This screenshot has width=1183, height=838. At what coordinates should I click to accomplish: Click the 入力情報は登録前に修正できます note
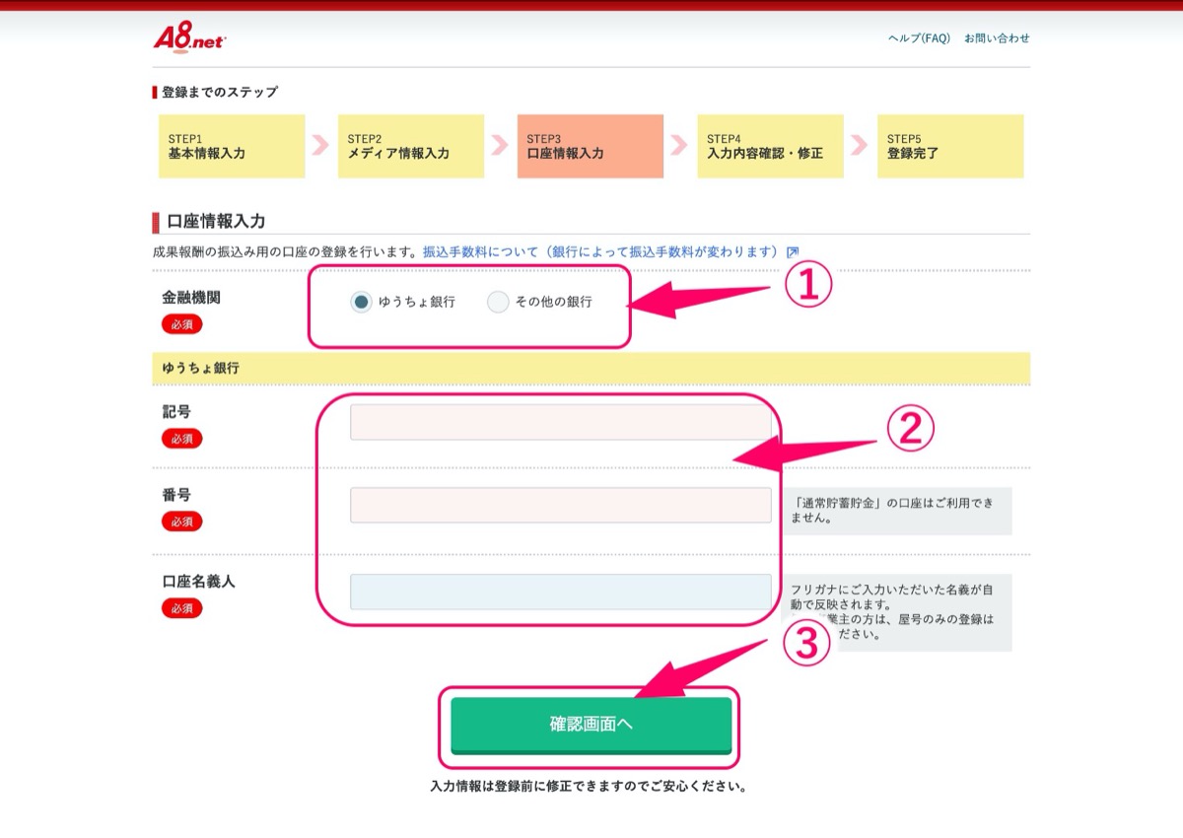[x=589, y=787]
